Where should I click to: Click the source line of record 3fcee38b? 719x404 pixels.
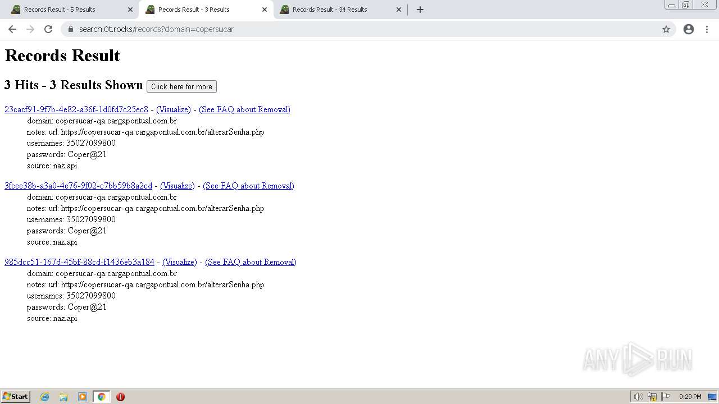pos(52,242)
